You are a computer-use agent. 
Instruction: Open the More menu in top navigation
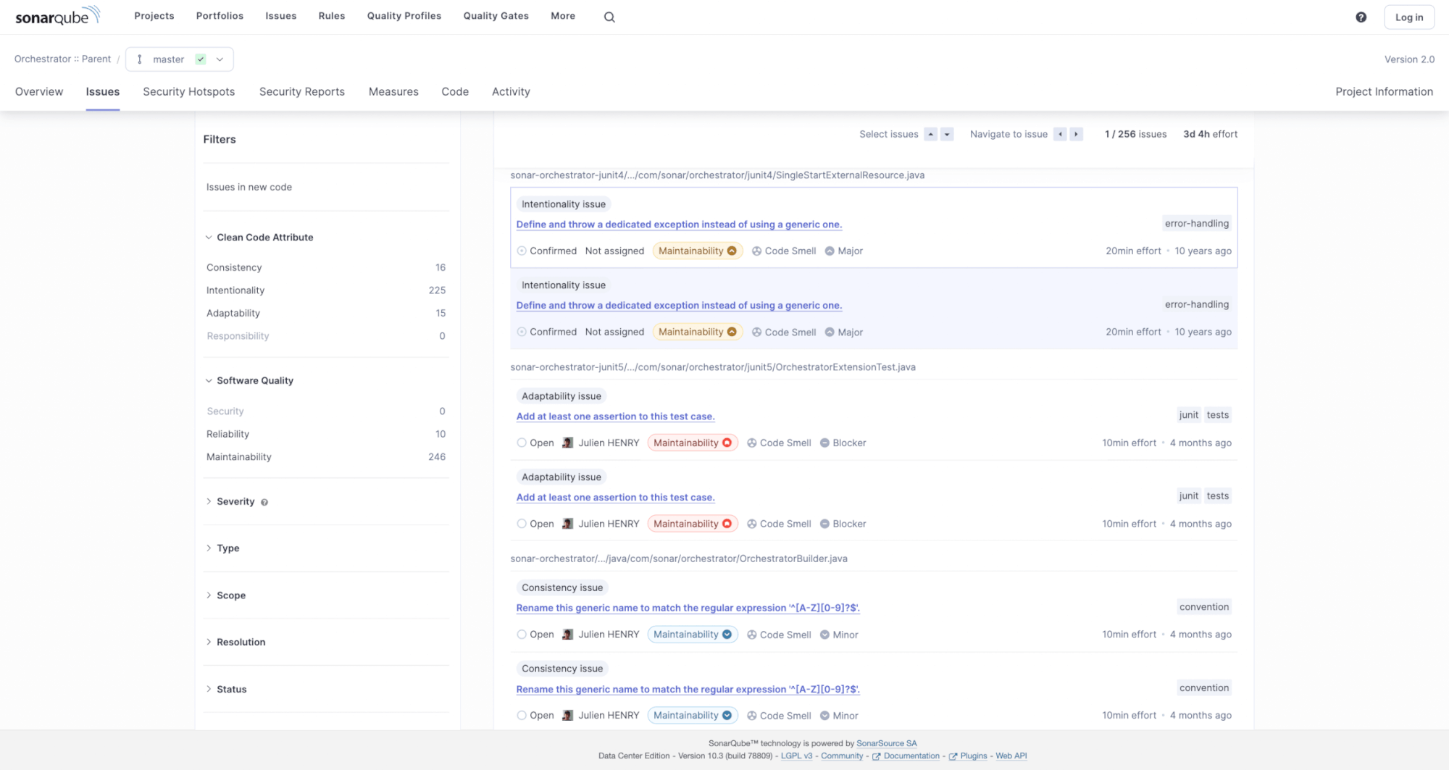563,16
